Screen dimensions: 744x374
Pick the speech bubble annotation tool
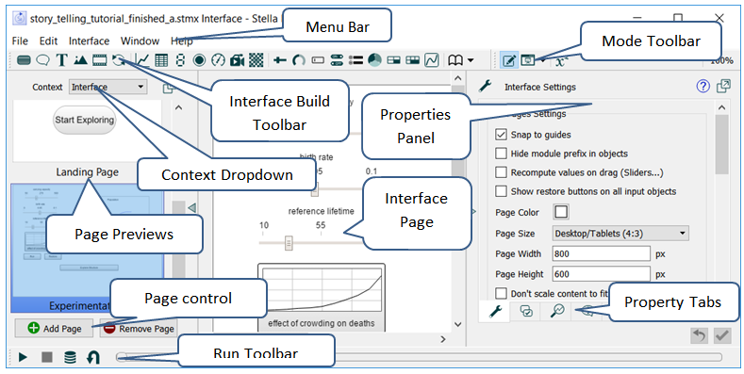pos(42,60)
